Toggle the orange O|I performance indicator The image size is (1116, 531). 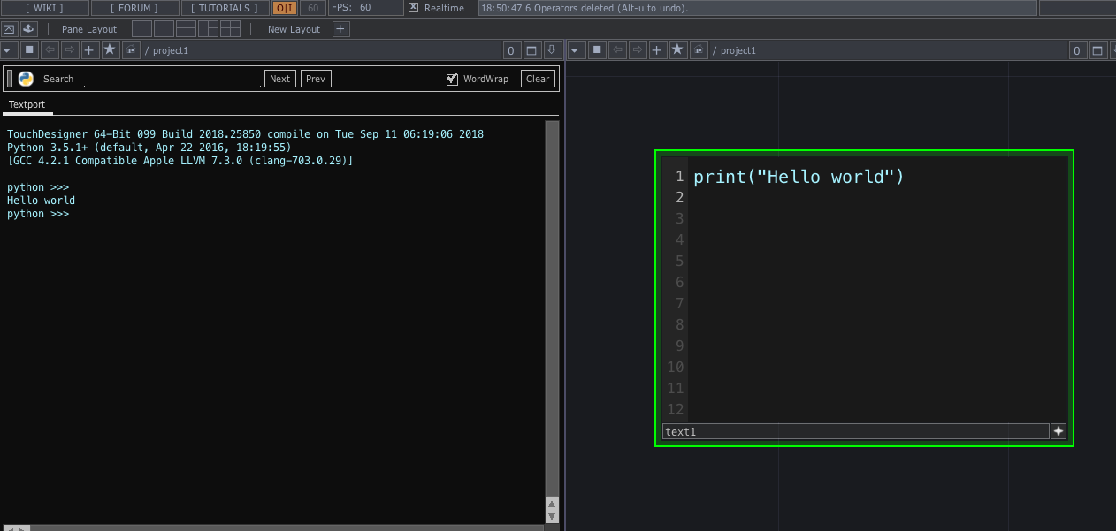click(284, 8)
